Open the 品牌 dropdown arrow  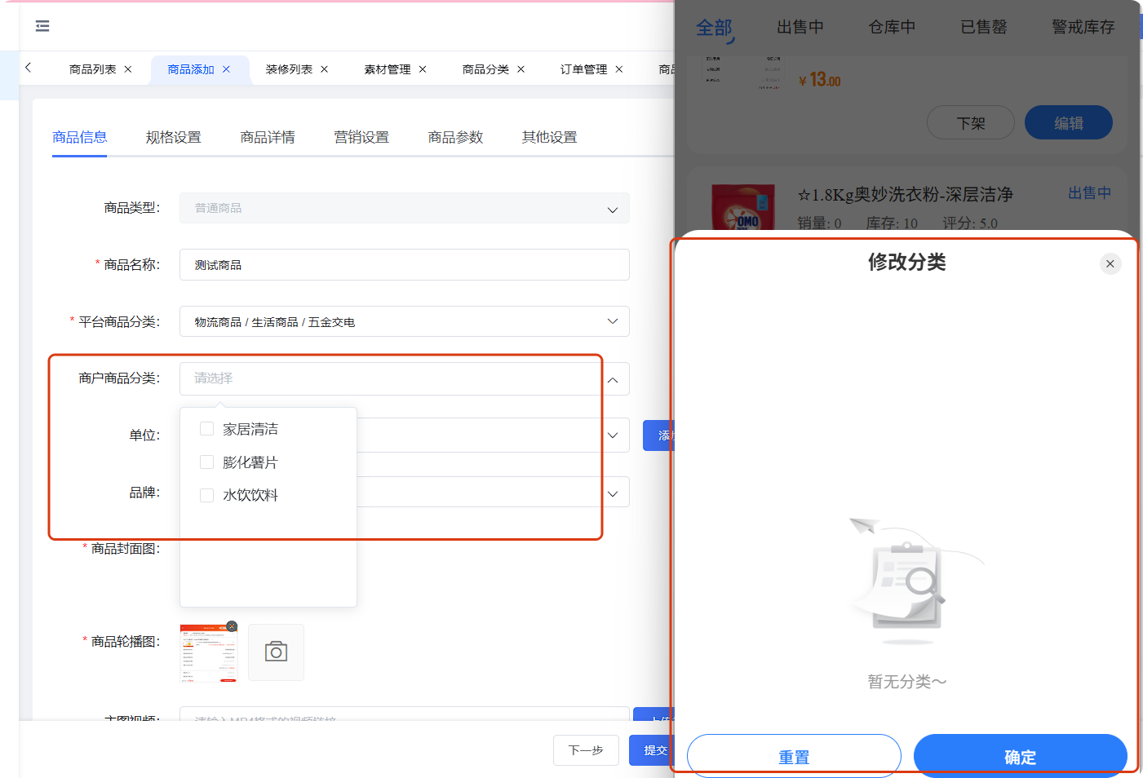[612, 493]
